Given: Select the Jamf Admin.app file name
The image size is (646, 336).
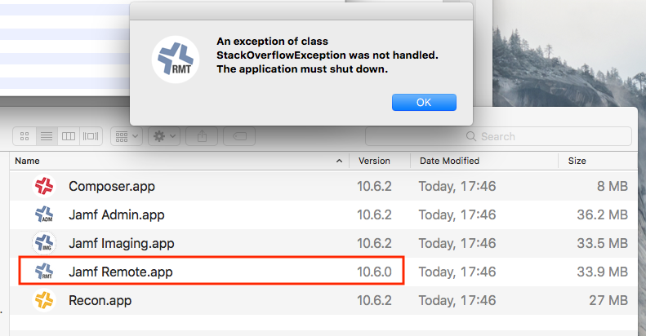Looking at the screenshot, I should click(x=117, y=214).
